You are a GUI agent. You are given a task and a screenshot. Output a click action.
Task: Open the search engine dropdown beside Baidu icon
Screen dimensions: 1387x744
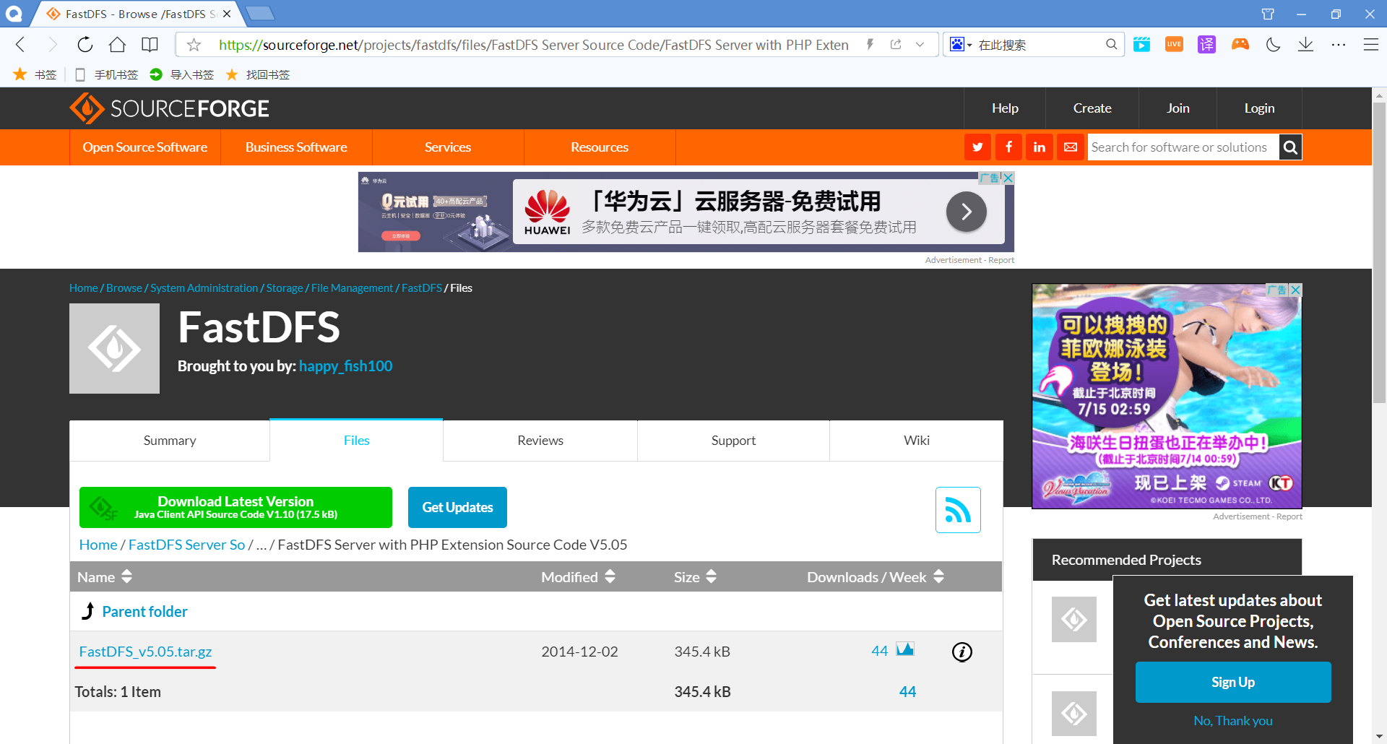968,44
